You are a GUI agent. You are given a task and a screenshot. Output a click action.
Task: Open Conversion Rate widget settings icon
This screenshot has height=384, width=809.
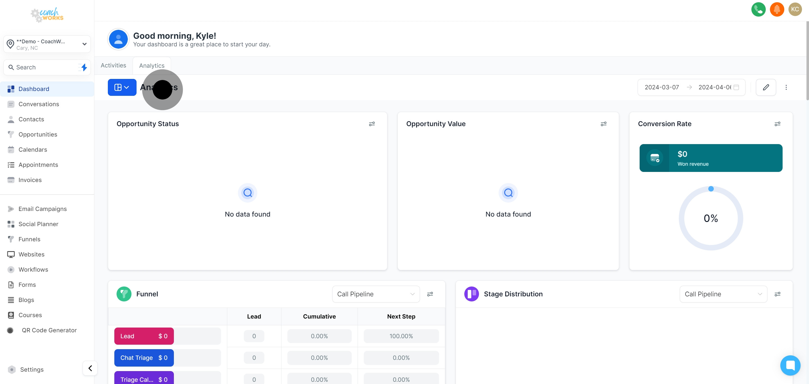777,124
